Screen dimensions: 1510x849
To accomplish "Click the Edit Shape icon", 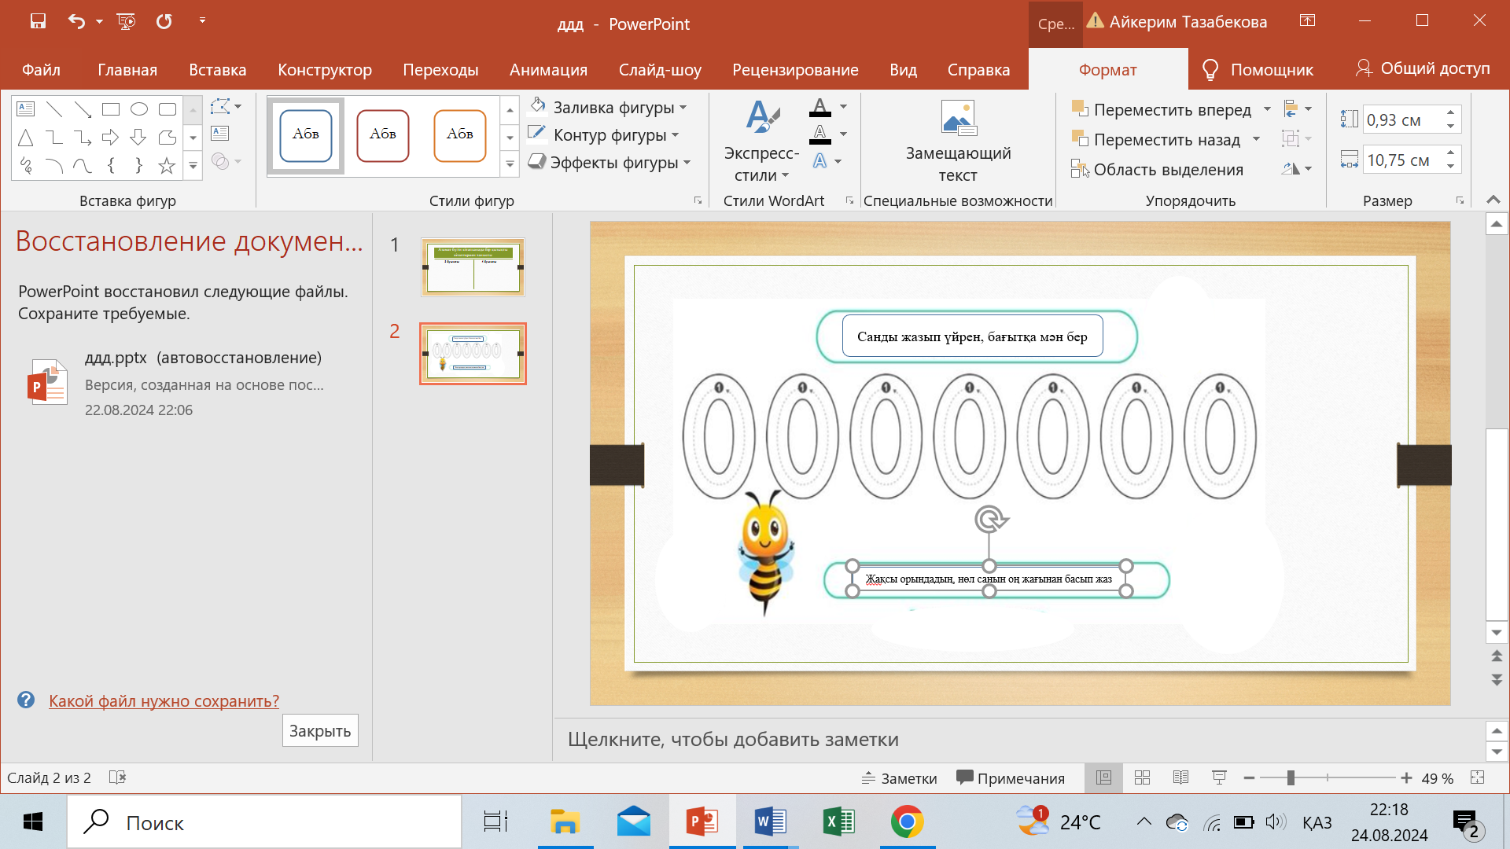I will point(221,106).
